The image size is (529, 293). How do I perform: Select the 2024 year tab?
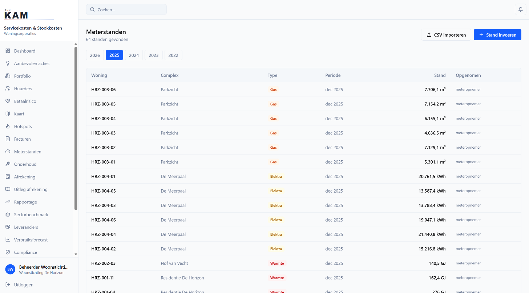tap(134, 55)
